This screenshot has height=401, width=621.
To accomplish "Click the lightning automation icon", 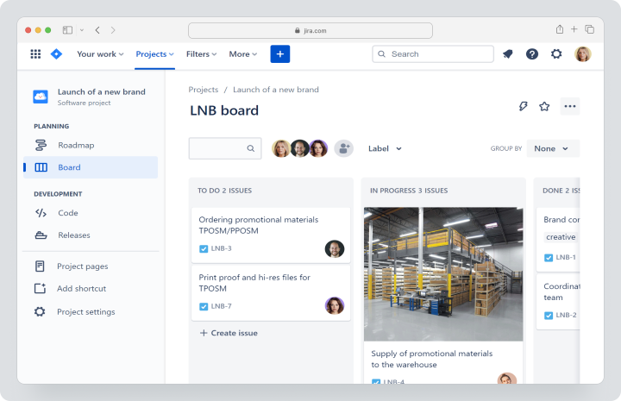I will (524, 106).
